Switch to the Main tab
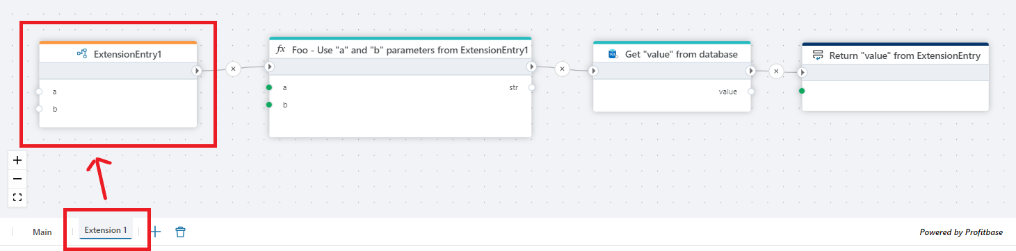This screenshot has height=251, width=1016. tap(42, 232)
